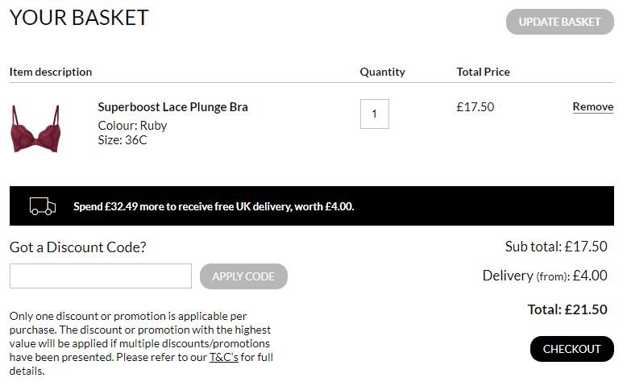Click the UPDATE BASKET button
This screenshot has width=627, height=390.
click(x=560, y=22)
